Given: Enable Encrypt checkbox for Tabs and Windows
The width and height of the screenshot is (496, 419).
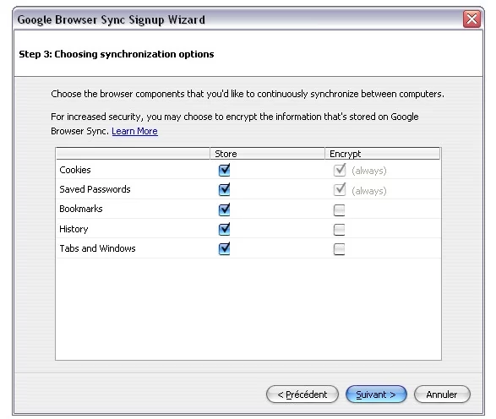Looking at the screenshot, I should pyautogui.click(x=339, y=249).
